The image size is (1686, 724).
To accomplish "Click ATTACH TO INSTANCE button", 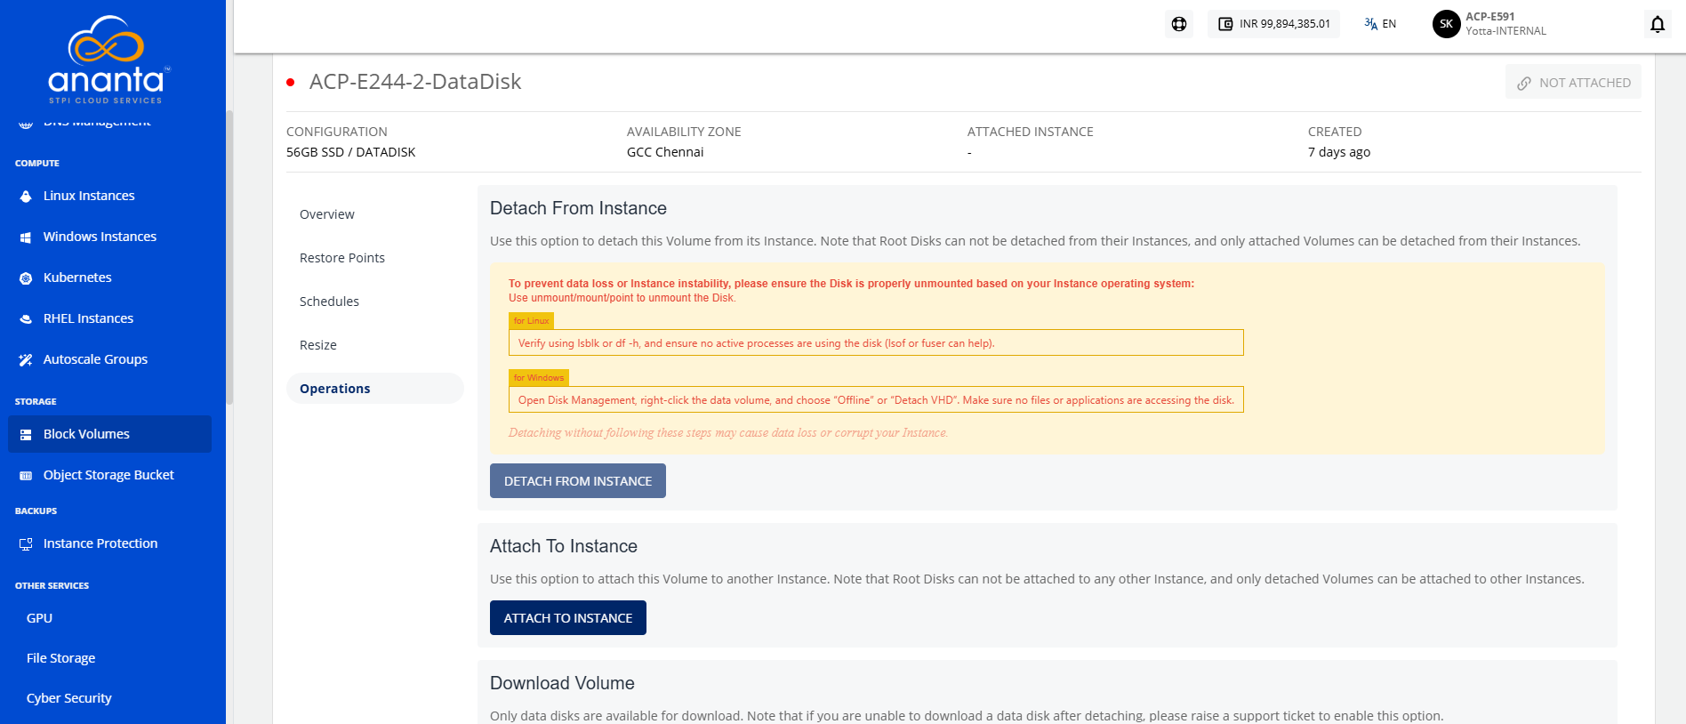I will point(568,618).
